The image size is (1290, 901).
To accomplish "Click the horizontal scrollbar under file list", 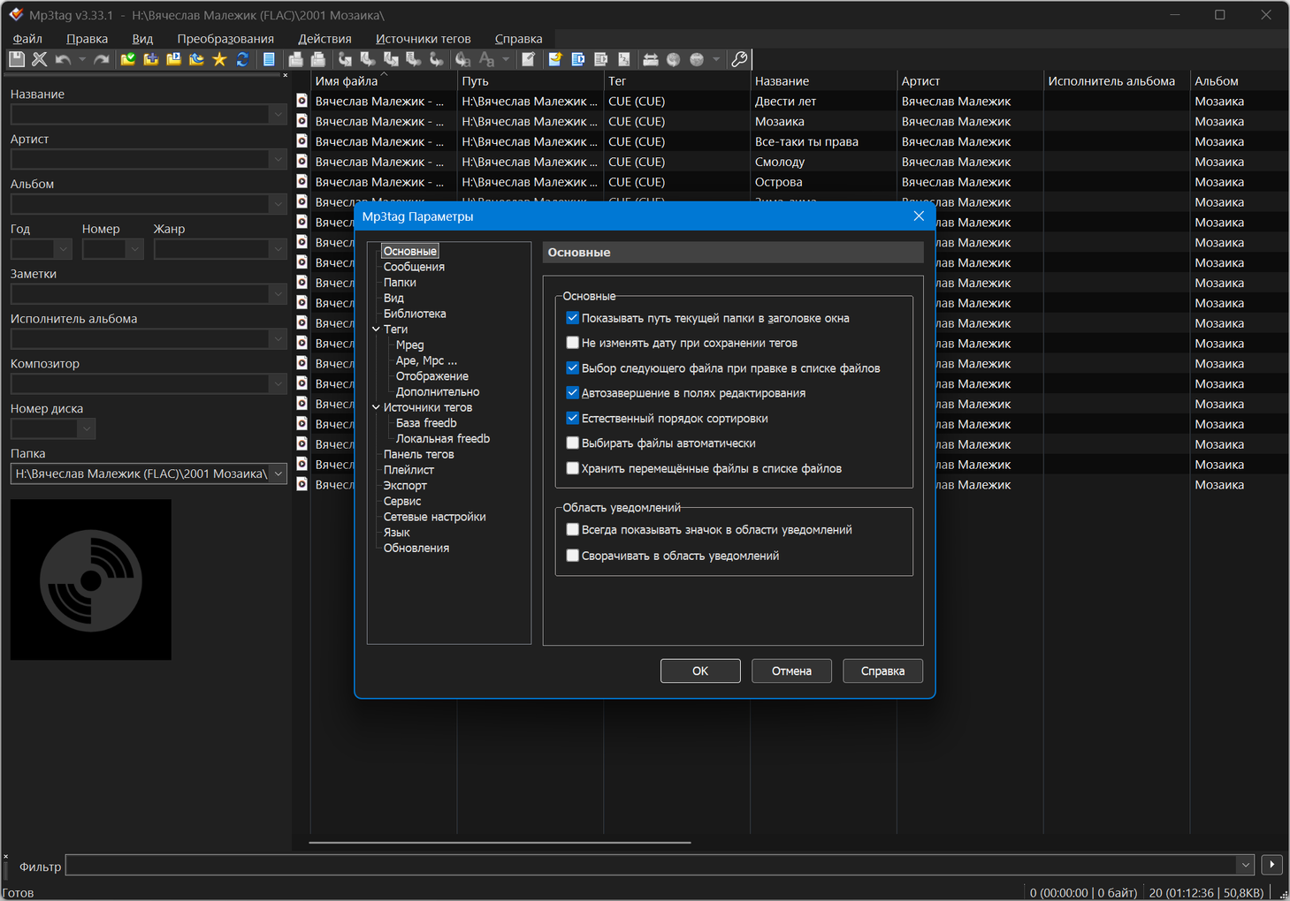I will (500, 843).
